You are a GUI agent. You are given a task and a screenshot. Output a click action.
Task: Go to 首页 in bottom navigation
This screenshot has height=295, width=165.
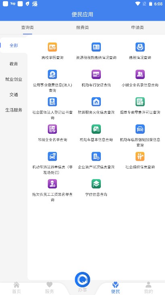point(17,288)
